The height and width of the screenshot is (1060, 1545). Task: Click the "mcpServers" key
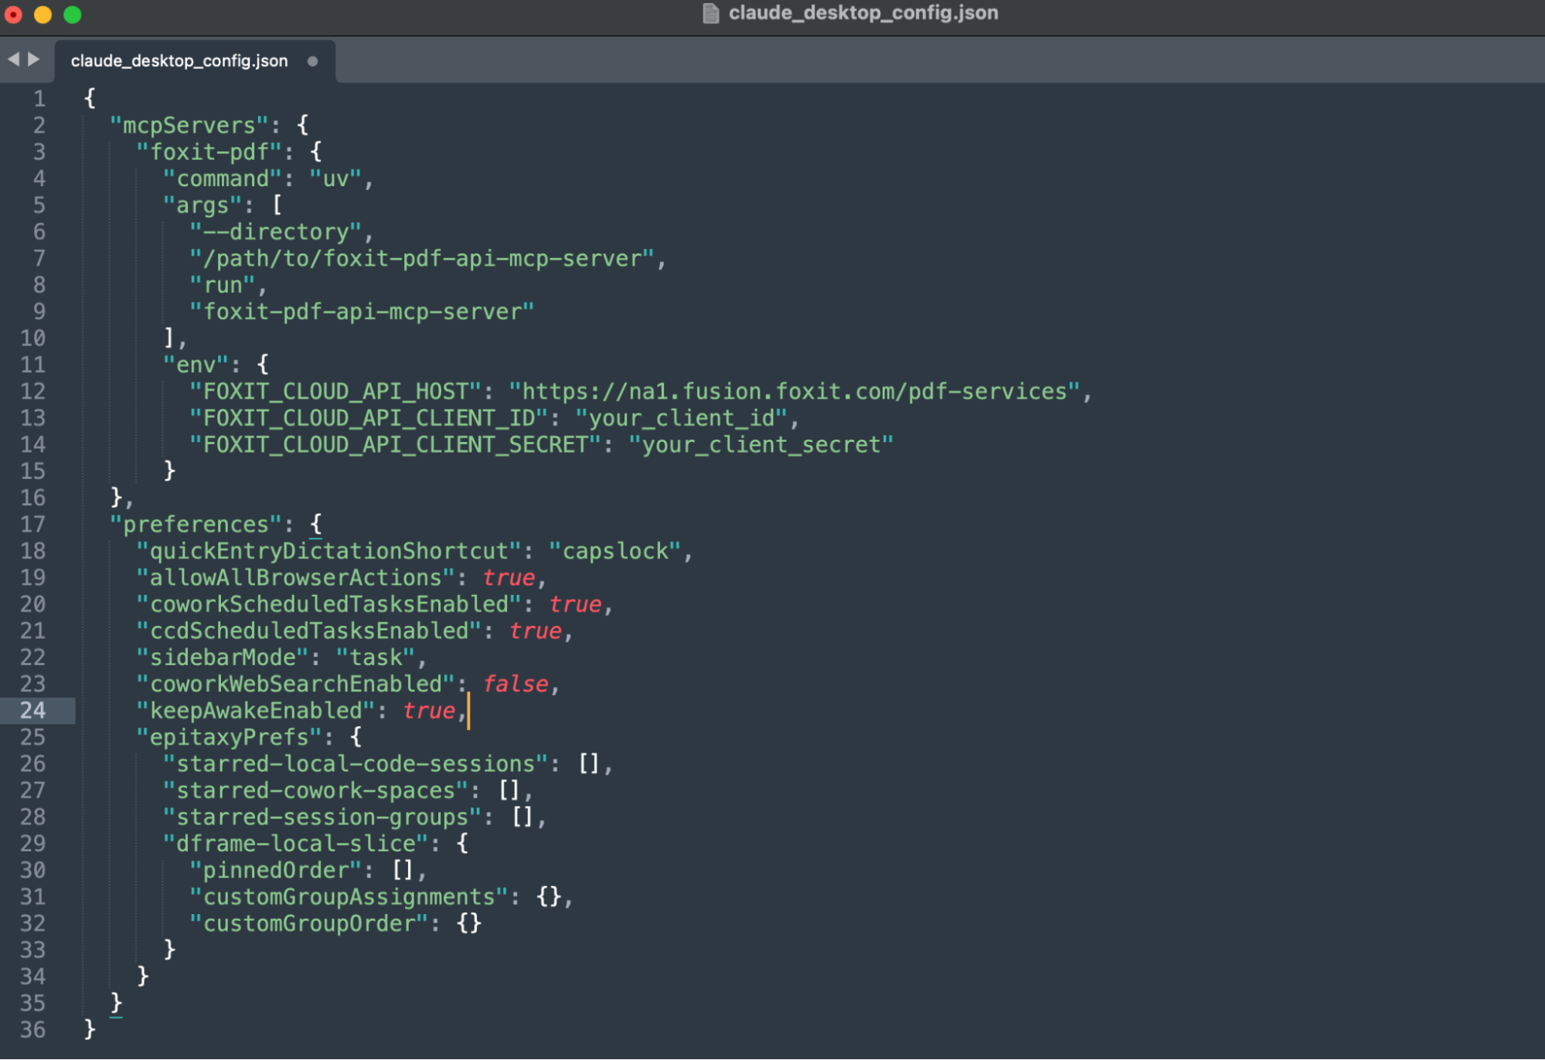pos(189,125)
